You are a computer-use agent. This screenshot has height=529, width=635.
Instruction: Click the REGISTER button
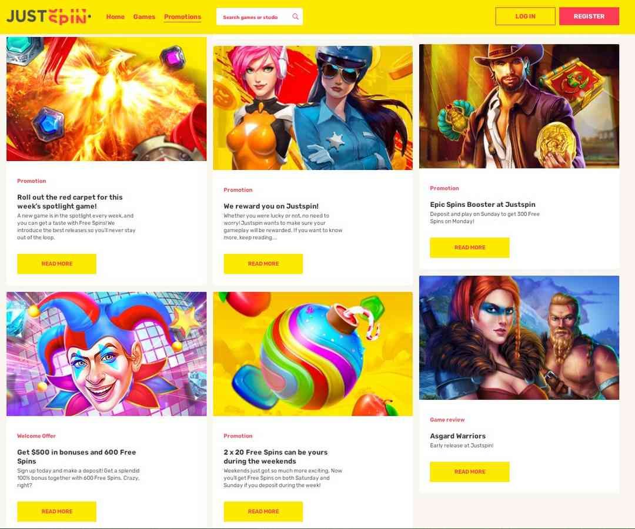pyautogui.click(x=589, y=16)
